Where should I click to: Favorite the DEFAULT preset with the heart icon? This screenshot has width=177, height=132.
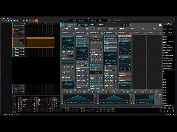[86, 25]
